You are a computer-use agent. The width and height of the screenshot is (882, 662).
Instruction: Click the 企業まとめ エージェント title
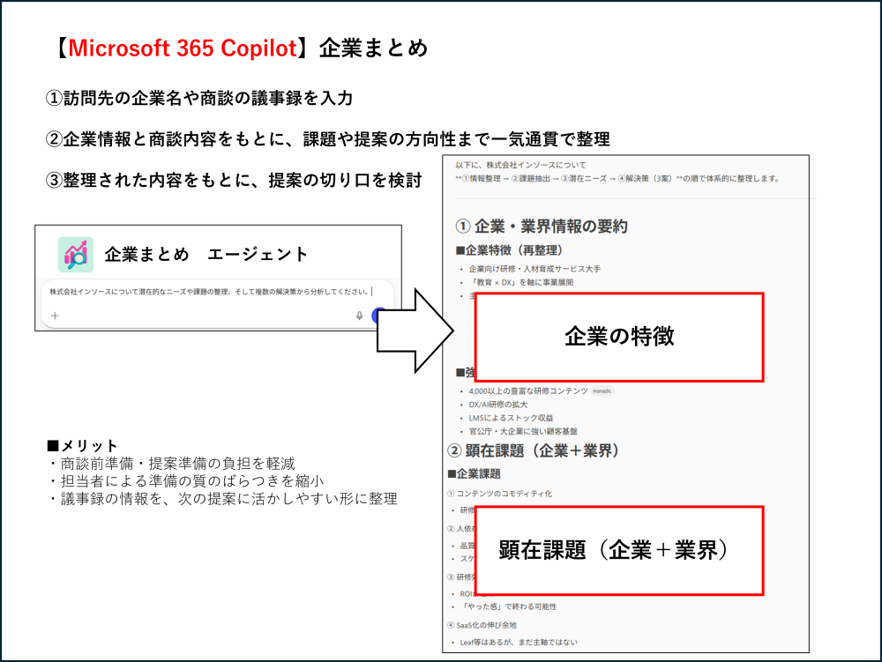(x=206, y=255)
